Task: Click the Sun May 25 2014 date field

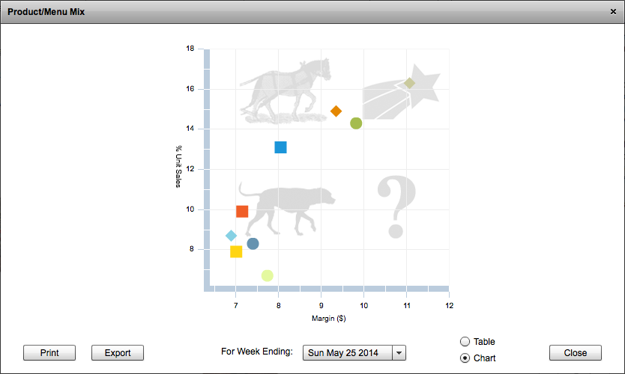Action: click(x=348, y=353)
